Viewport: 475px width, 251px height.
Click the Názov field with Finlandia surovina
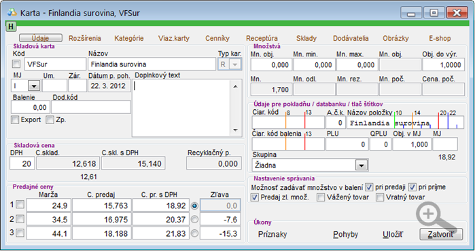tap(152, 64)
